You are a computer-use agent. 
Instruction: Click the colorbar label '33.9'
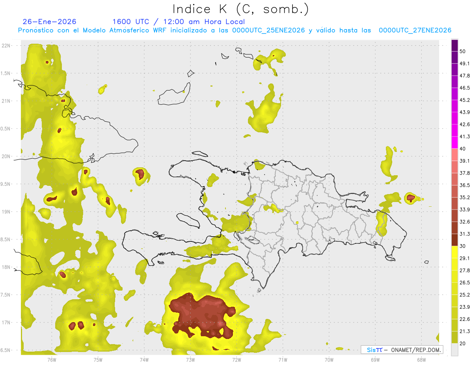point(465,209)
